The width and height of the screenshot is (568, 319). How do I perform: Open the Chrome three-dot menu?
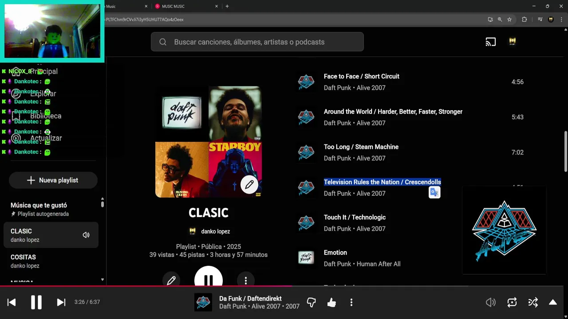pos(561,19)
